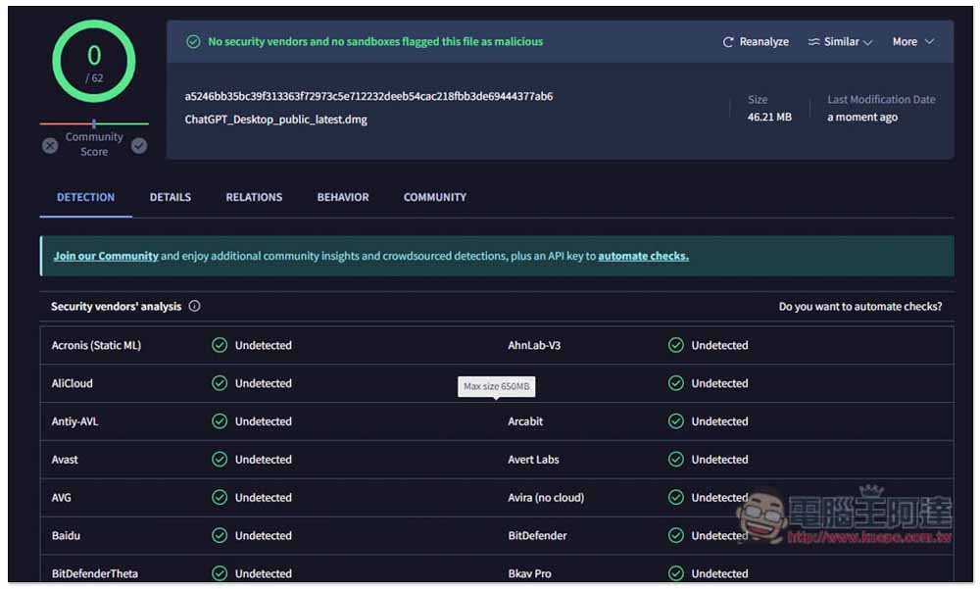Switch to the DETECTION tab
The width and height of the screenshot is (980, 589).
85,197
